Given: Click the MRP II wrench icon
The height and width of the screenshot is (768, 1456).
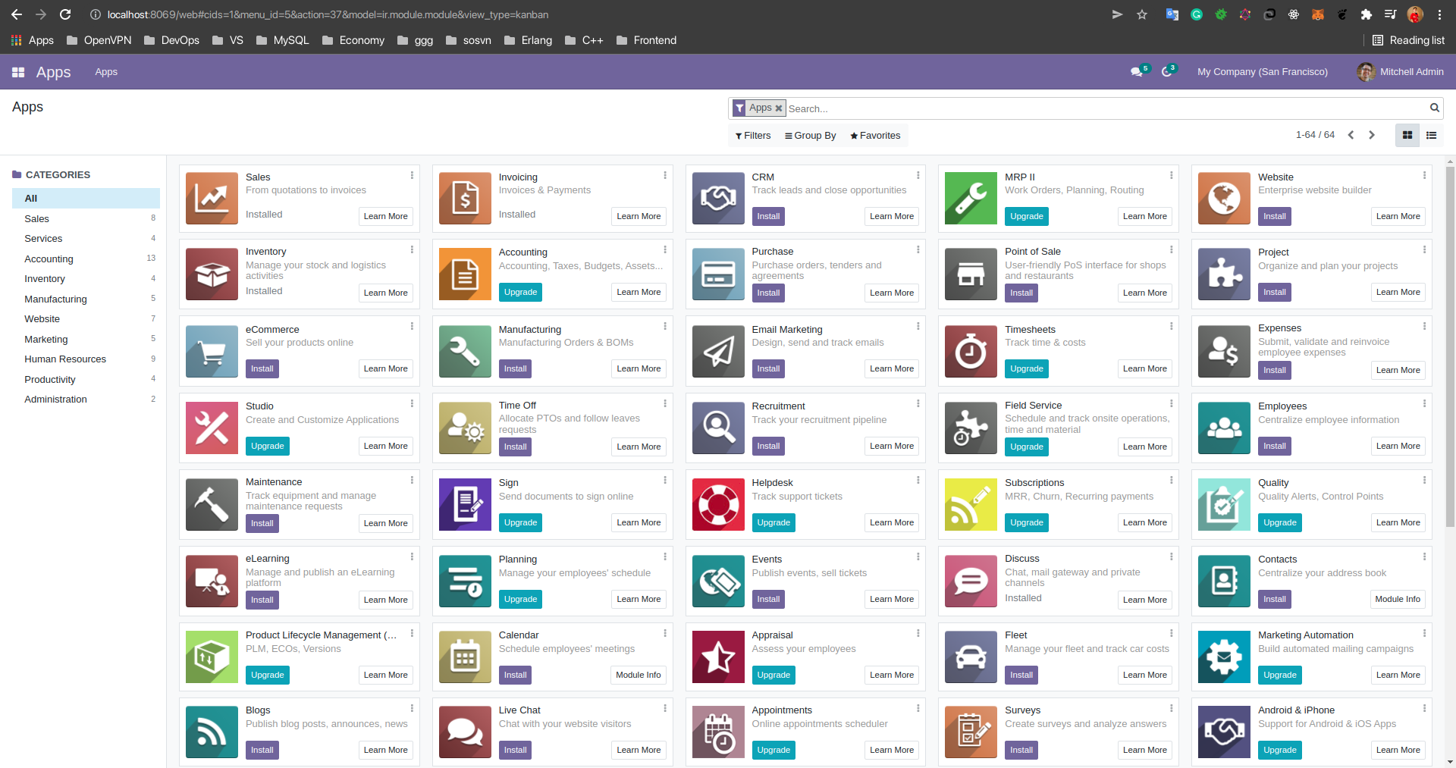Looking at the screenshot, I should (971, 198).
